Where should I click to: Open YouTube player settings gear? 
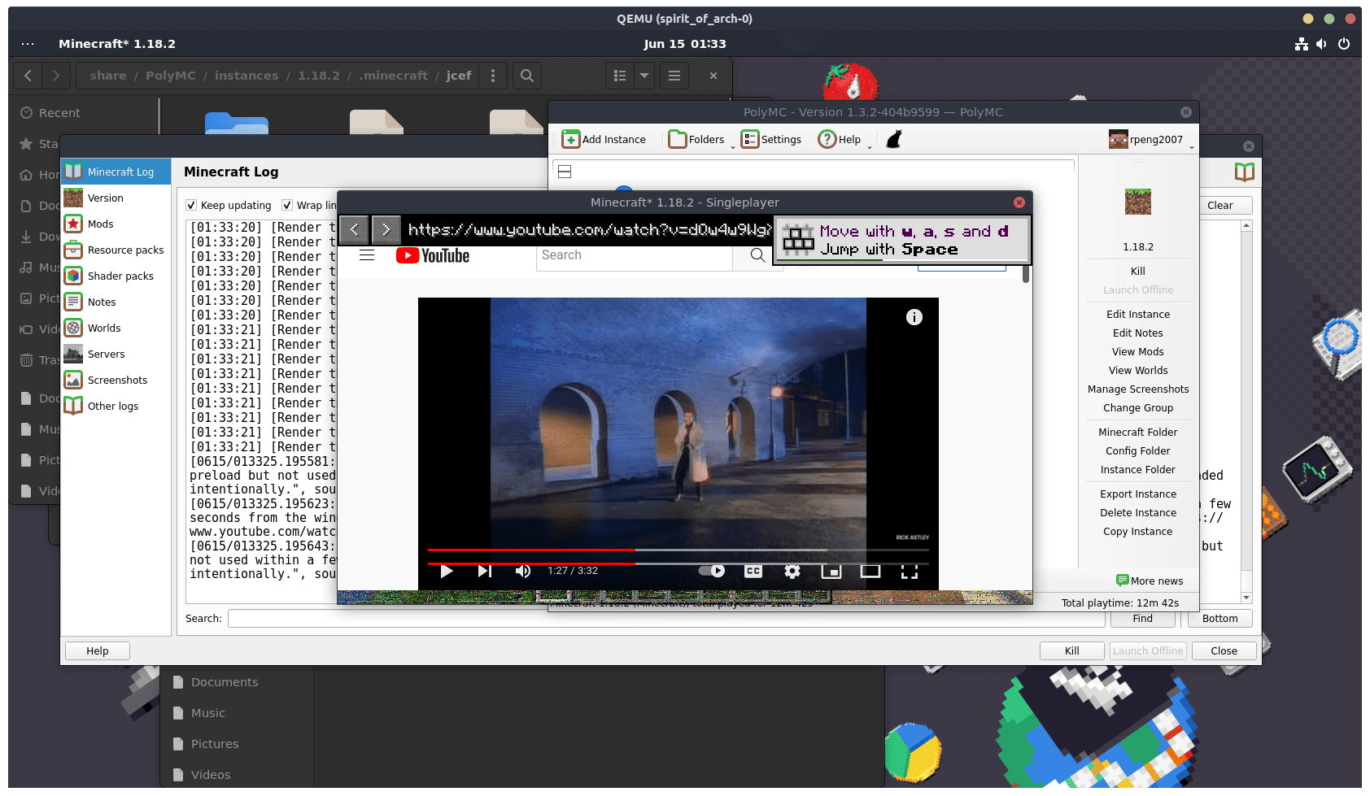(x=792, y=571)
